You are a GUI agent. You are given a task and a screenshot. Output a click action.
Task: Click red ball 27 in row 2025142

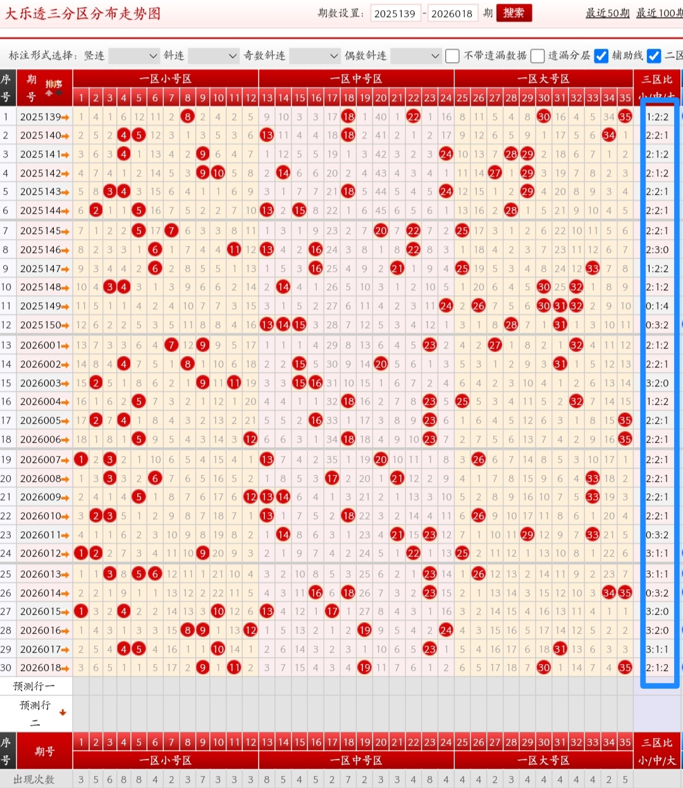pos(495,173)
